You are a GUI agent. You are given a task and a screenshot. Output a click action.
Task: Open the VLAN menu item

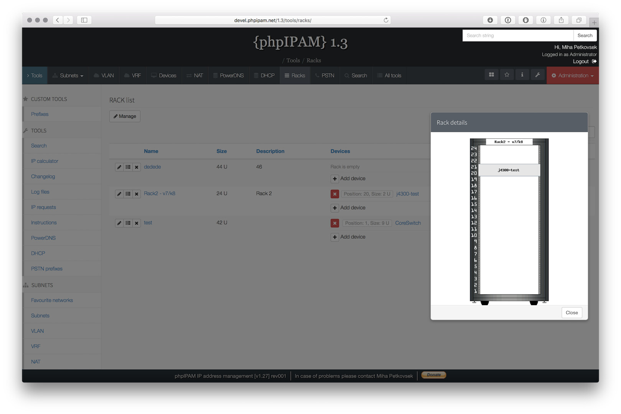104,76
